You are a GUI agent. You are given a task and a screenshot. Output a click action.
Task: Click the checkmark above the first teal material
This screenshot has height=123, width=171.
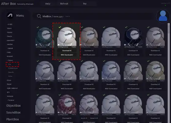[38, 27]
